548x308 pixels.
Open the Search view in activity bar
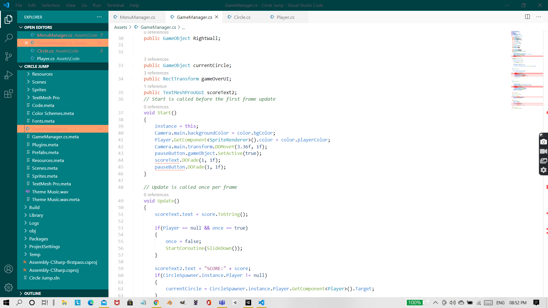(x=9, y=38)
